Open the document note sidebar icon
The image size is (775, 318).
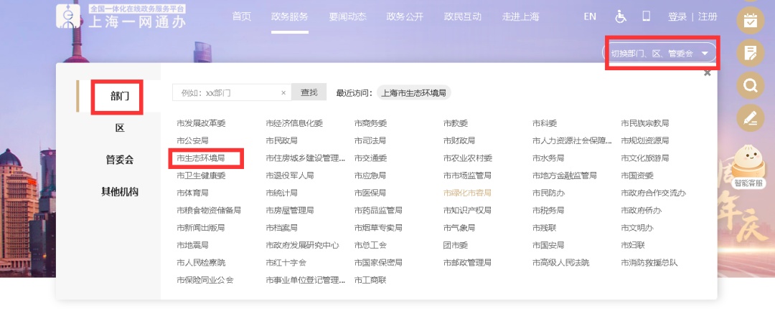point(751,53)
